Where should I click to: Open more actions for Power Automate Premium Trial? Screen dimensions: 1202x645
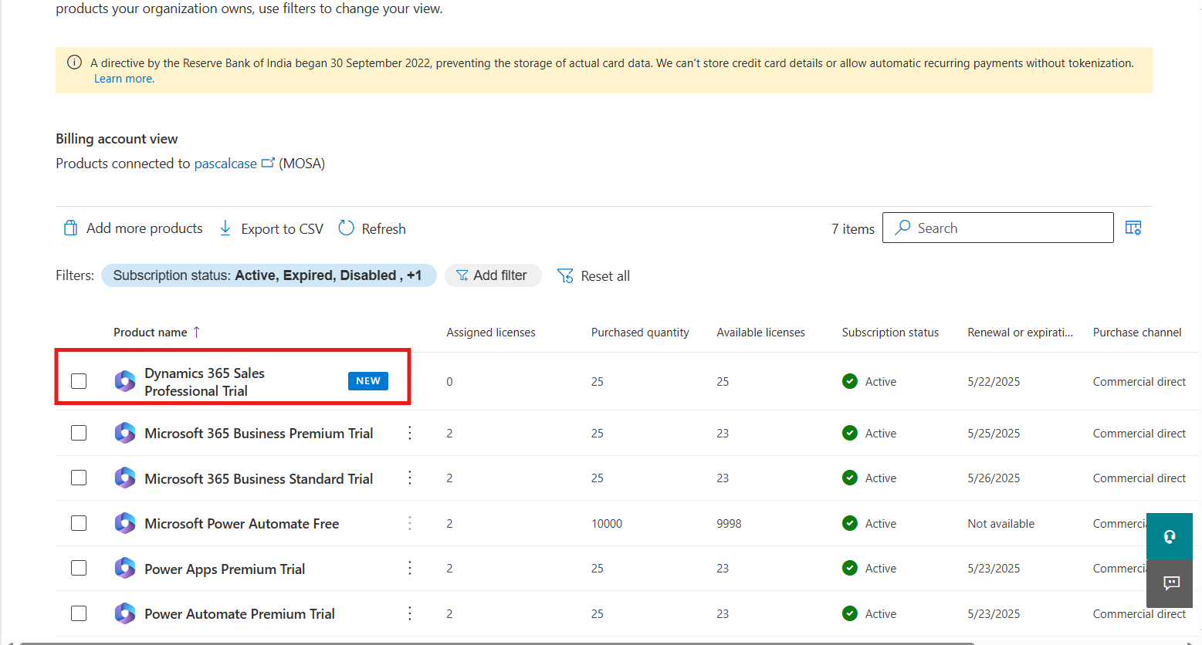pos(410,613)
